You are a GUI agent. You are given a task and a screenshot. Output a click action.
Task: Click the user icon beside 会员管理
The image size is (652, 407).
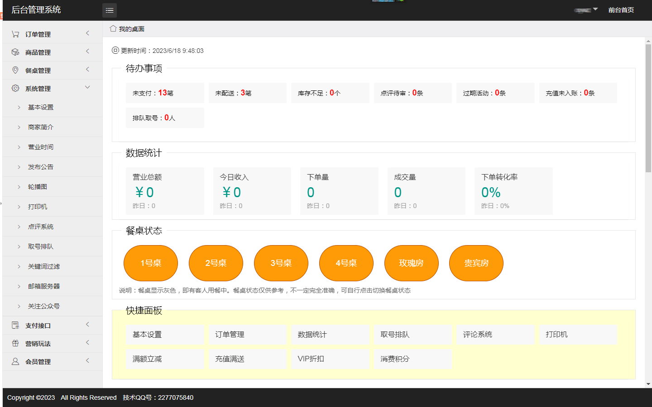pos(15,361)
